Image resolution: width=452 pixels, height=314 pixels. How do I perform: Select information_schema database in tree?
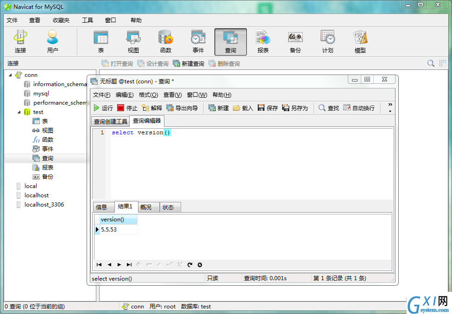55,84
